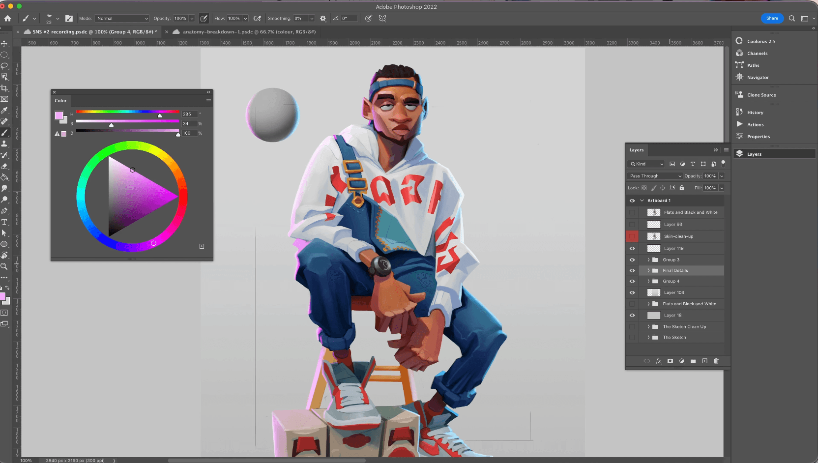Viewport: 818px width, 463px height.
Task: Click the Search magnifier icon
Action: coord(792,18)
